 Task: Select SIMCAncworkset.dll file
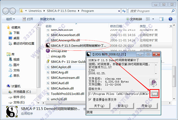click(65, 35)
